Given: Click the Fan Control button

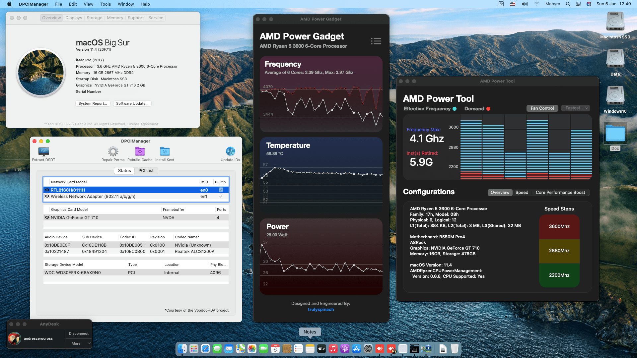Looking at the screenshot, I should pos(542,108).
